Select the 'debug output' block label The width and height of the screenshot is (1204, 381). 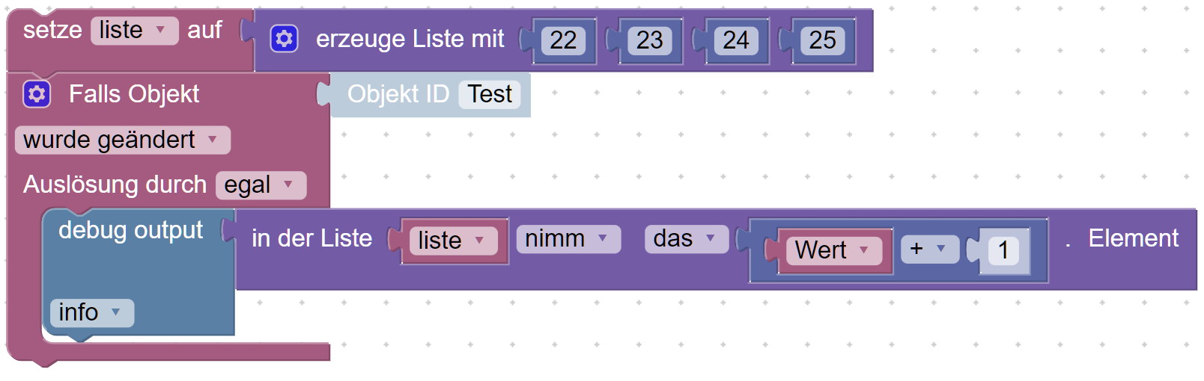click(130, 230)
